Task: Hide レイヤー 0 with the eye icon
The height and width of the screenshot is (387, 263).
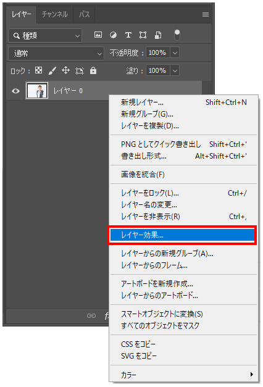Action: 15,91
